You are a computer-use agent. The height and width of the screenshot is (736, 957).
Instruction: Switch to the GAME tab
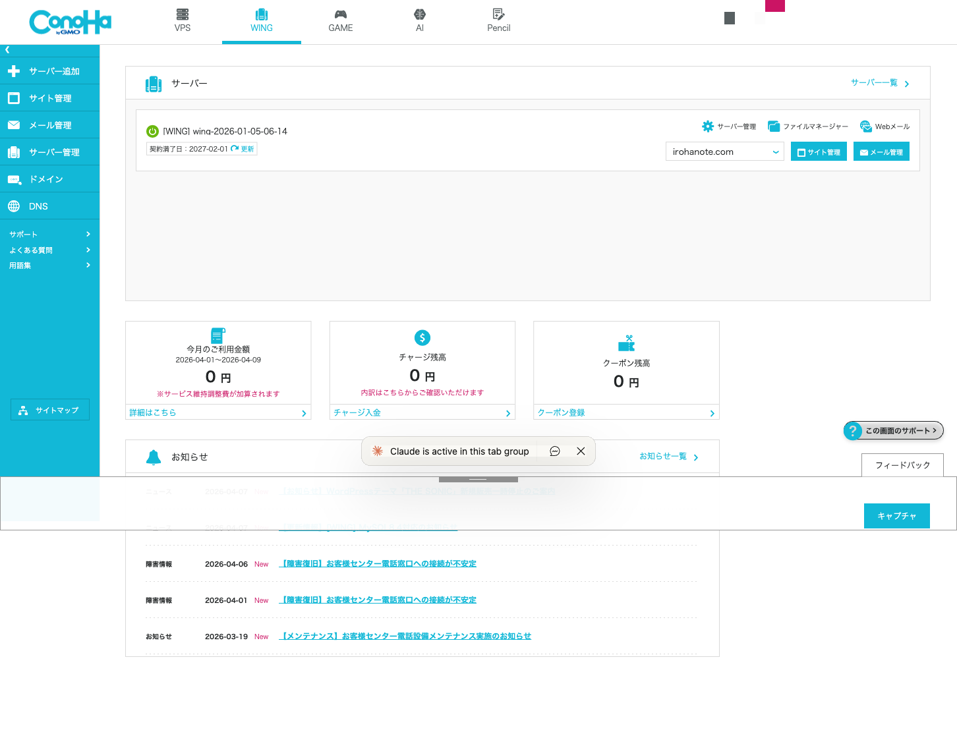(x=341, y=21)
